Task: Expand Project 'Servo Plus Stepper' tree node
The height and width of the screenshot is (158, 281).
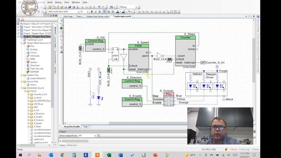Action: point(18,30)
